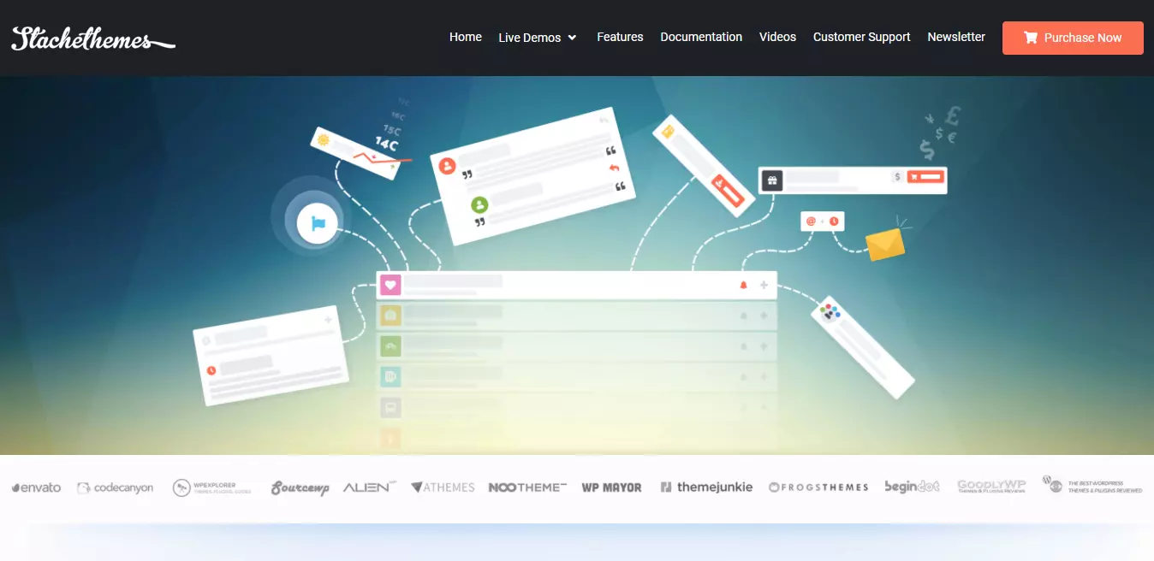Viewport: 1154px width, 561px height.
Task: Expand the Live Demos dropdown arrow
Action: click(x=572, y=38)
